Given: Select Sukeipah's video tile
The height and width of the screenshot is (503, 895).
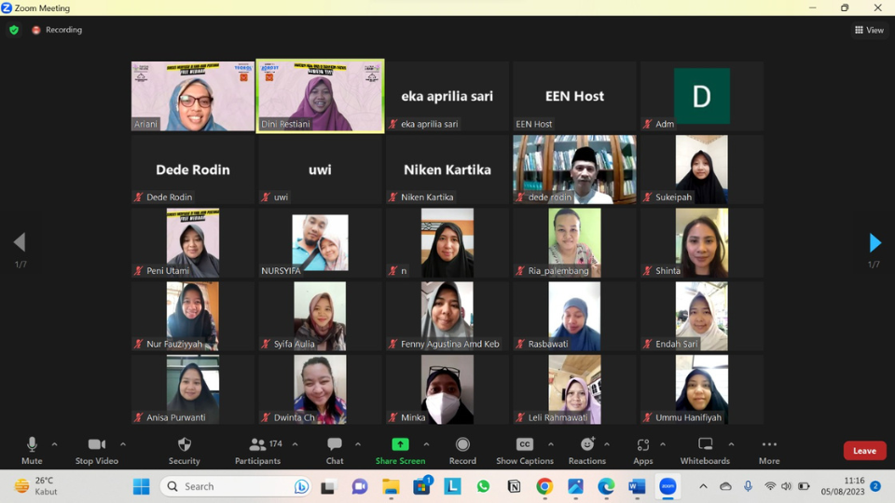Looking at the screenshot, I should pyautogui.click(x=701, y=170).
